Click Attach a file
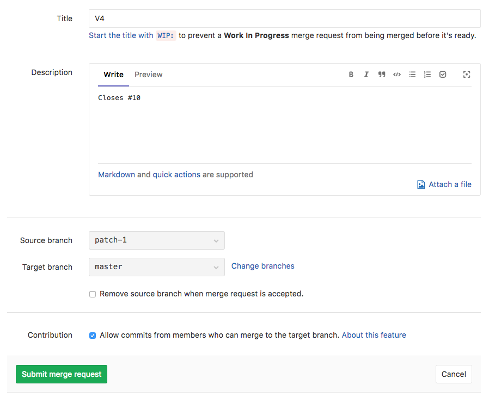489x397 pixels. (x=450, y=184)
